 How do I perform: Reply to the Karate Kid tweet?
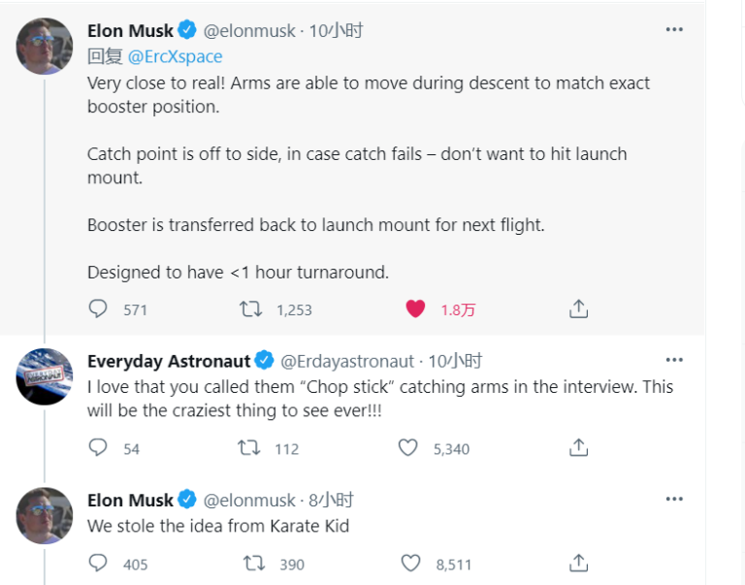coord(98,563)
